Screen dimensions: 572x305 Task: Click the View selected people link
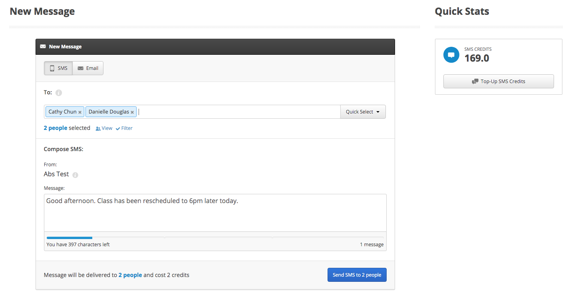coord(104,128)
